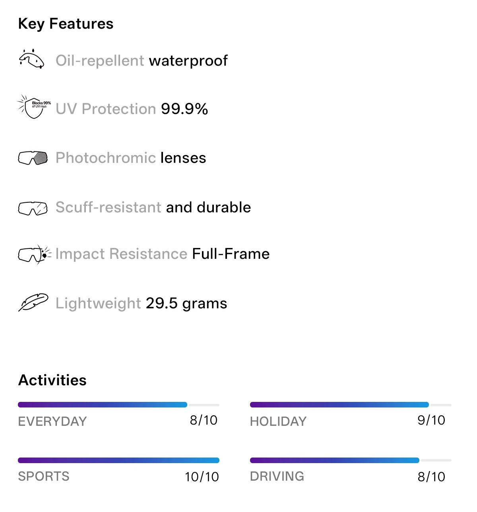
Task: Select the lightweight feather icon
Action: 33,303
